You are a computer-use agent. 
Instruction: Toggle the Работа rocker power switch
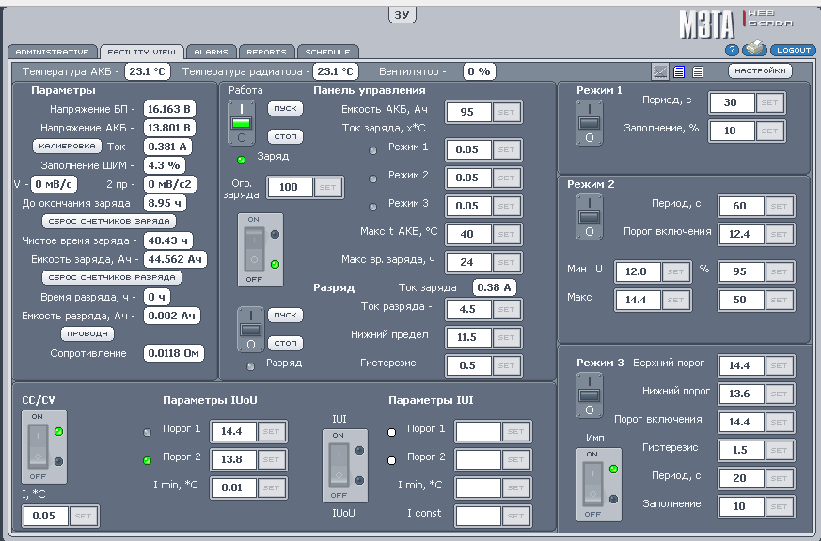click(x=242, y=125)
